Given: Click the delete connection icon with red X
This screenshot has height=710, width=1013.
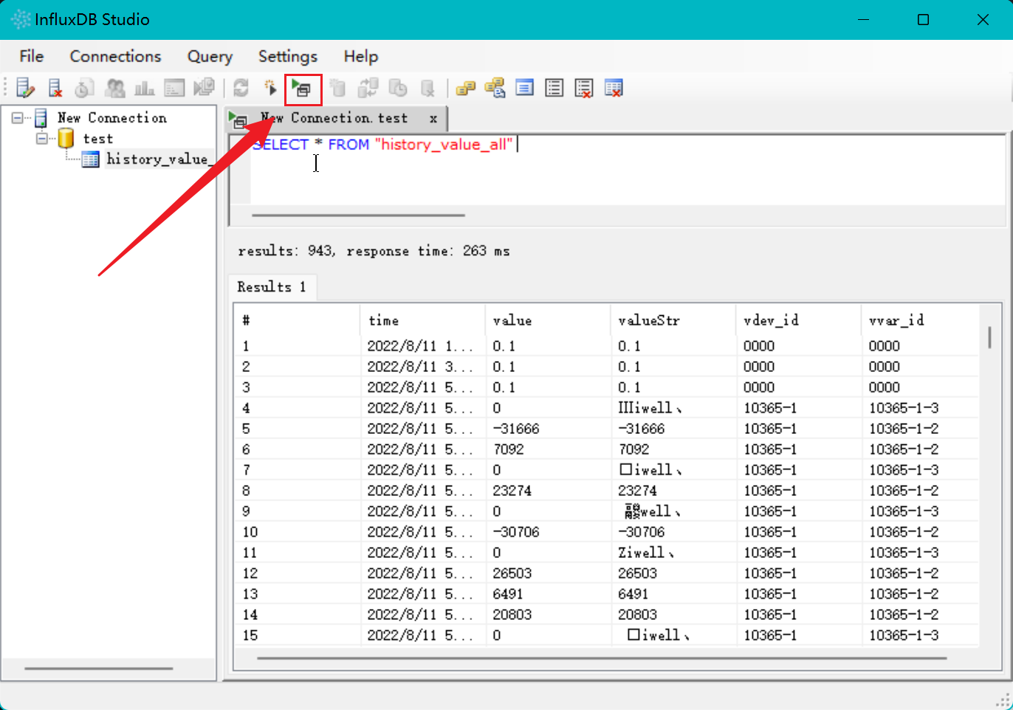Looking at the screenshot, I should pos(55,88).
